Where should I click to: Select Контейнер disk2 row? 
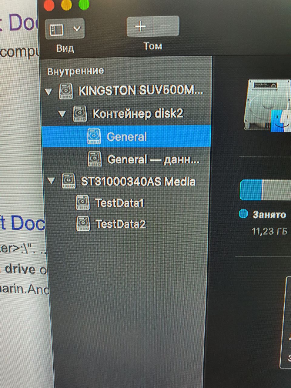click(126, 114)
